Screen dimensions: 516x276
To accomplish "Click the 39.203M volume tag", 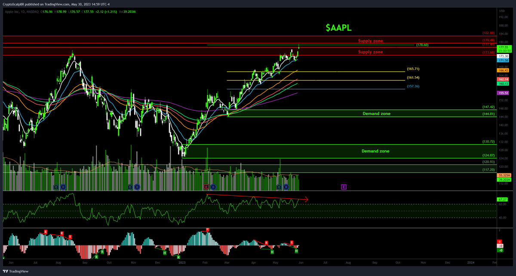I will [504, 180].
